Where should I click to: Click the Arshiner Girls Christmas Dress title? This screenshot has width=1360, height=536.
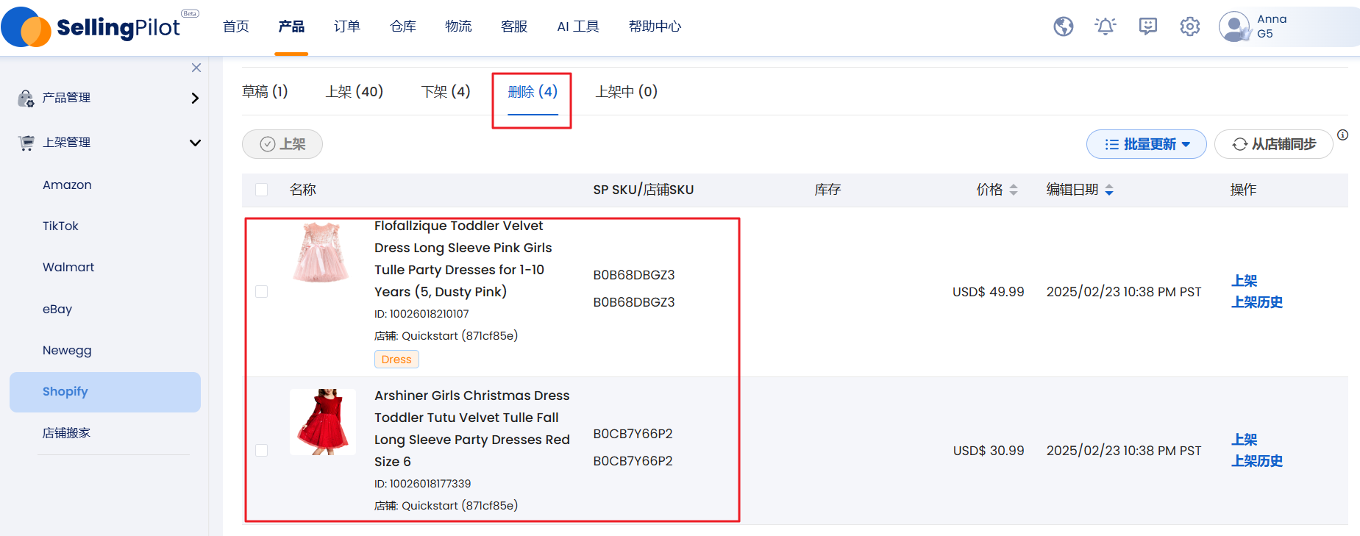coord(471,429)
